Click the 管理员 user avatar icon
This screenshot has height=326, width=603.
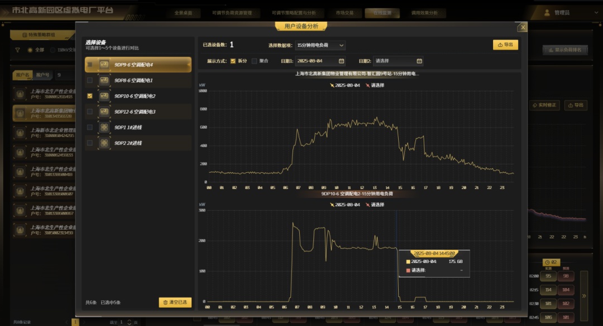coord(547,13)
